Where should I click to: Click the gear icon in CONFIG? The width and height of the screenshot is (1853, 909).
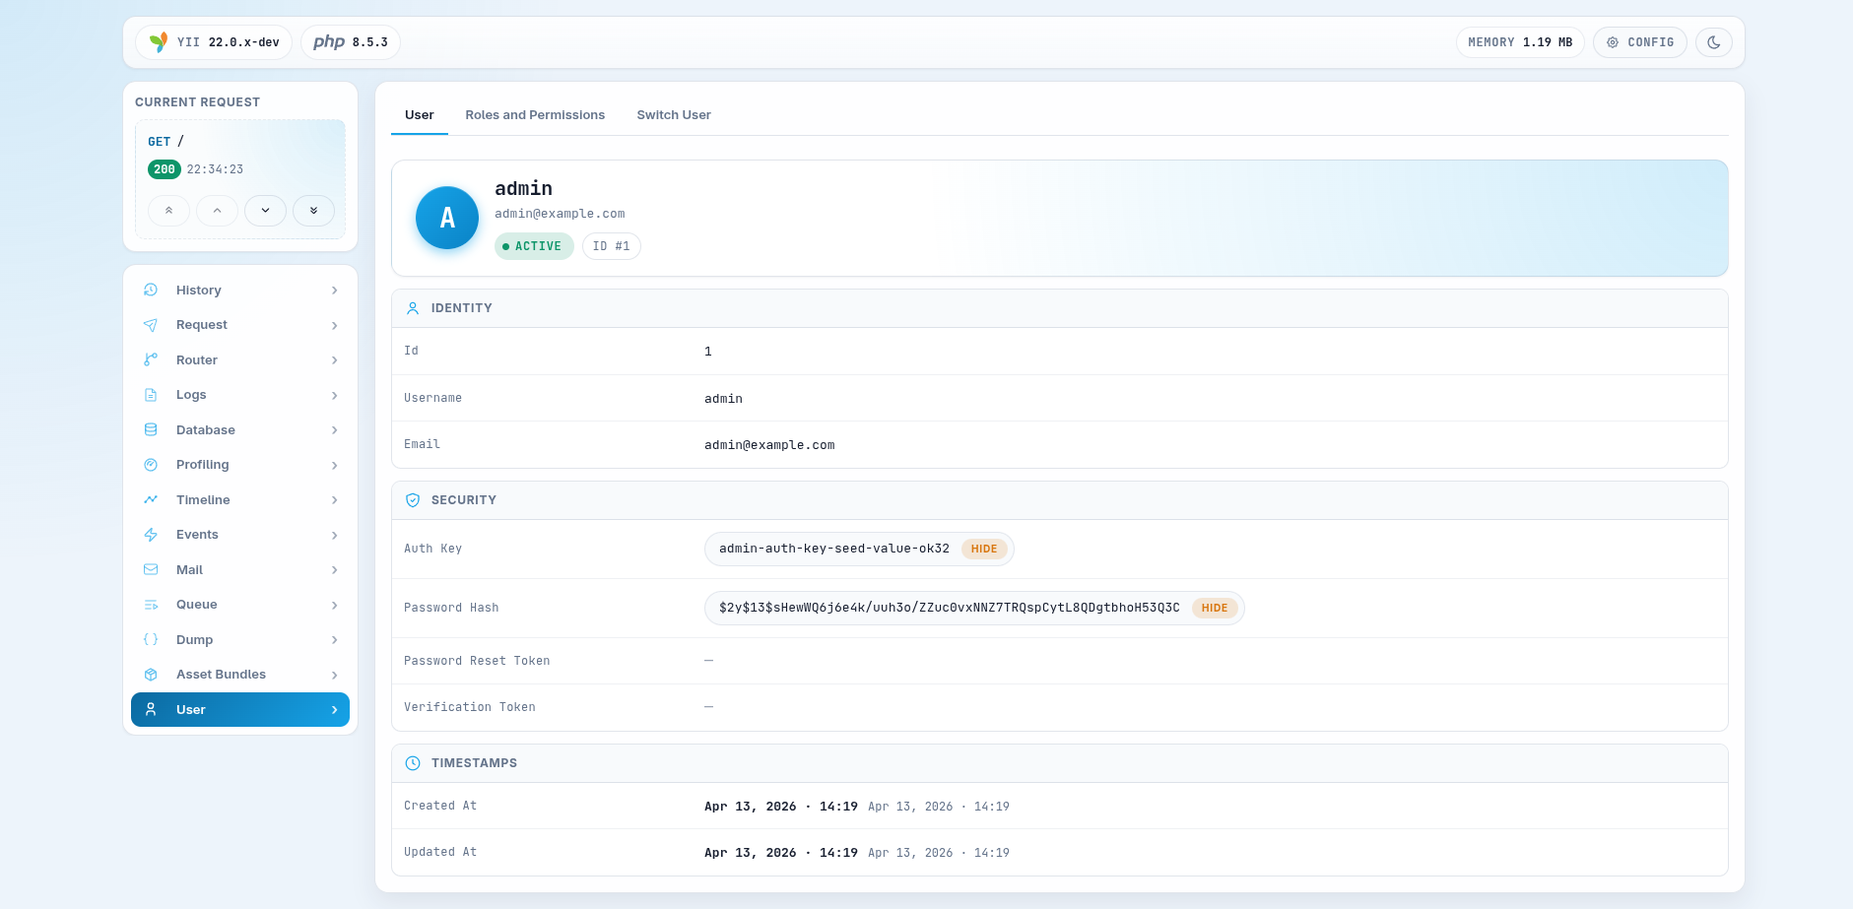[1613, 42]
